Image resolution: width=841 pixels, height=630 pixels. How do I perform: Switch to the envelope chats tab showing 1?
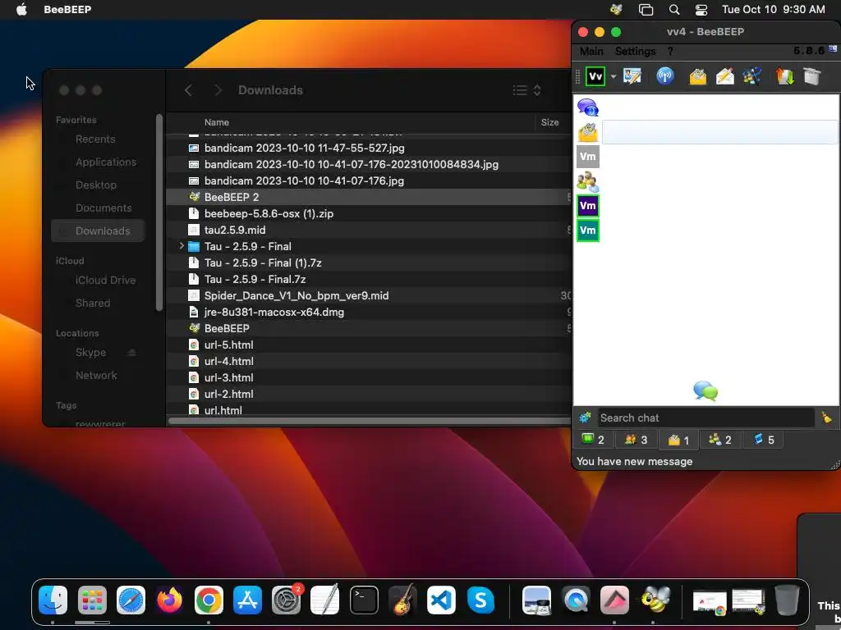click(x=678, y=440)
